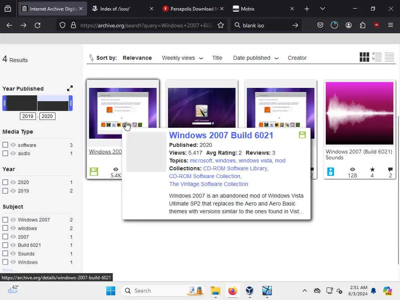Click the blank iso search box

[x=265, y=25]
